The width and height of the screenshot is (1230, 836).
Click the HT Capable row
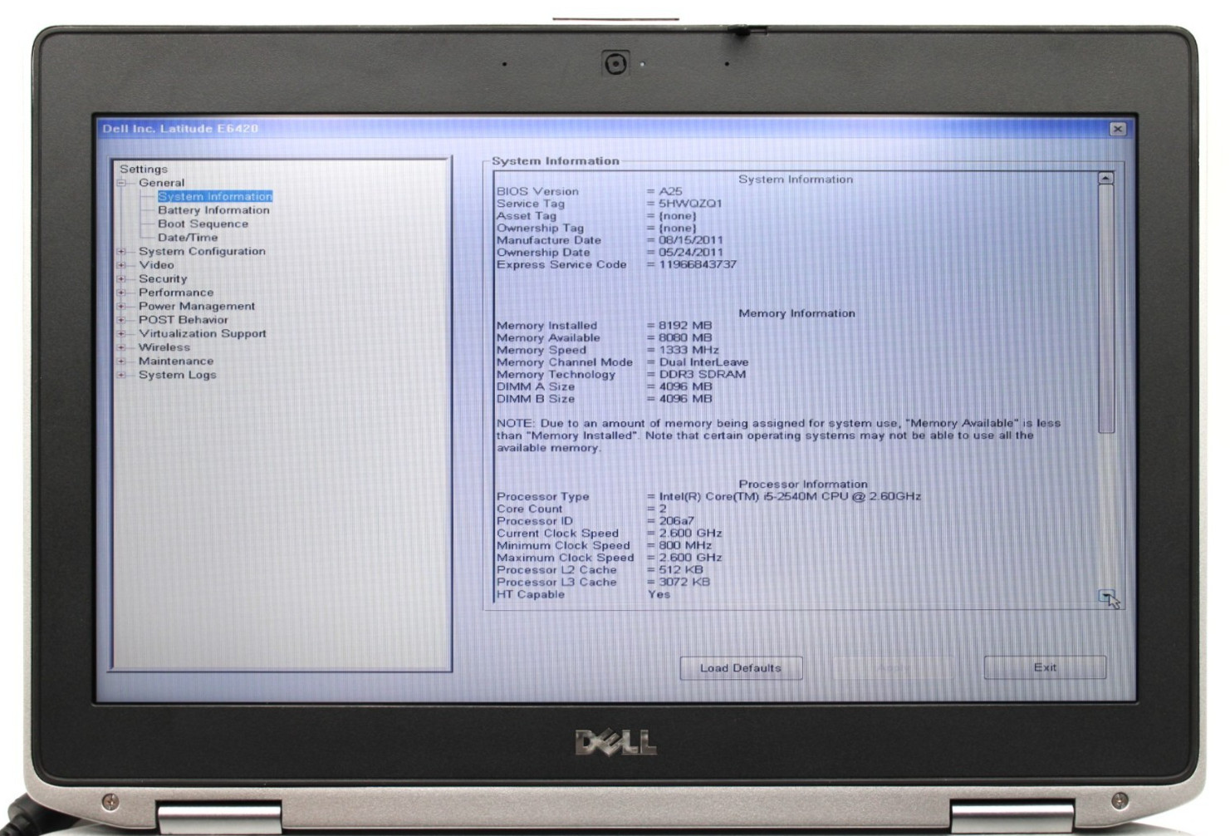point(583,595)
